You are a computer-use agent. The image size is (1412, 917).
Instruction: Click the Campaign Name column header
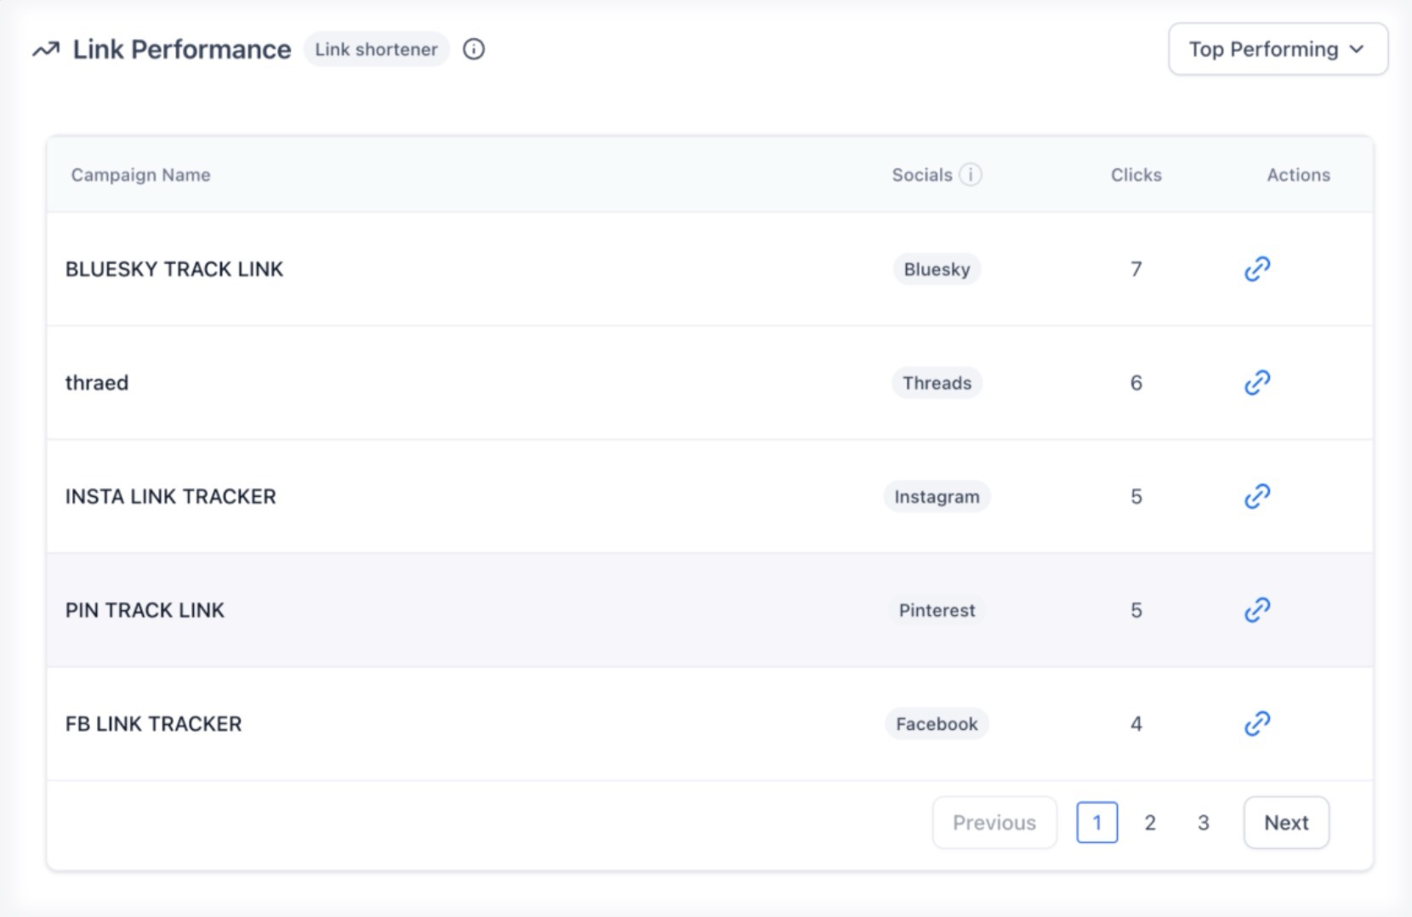[x=140, y=174]
